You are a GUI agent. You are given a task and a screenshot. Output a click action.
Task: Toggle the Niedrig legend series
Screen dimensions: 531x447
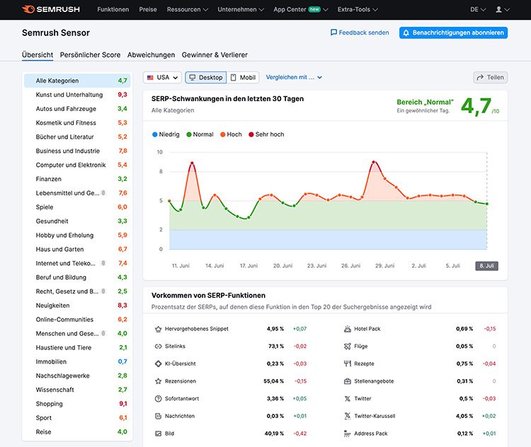(166, 134)
